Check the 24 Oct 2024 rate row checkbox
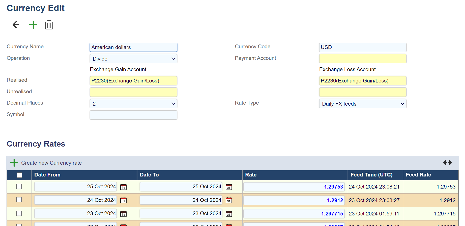The image size is (465, 226). click(x=19, y=200)
